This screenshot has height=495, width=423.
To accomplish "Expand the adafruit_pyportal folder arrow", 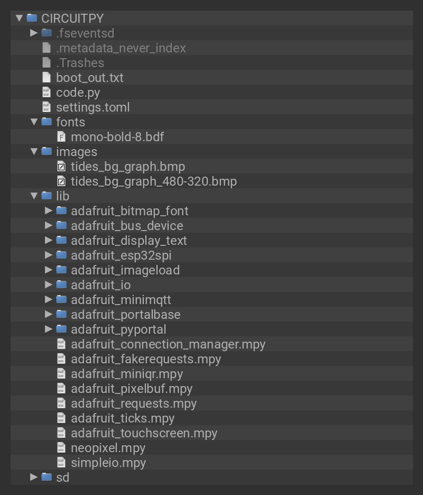I will (x=49, y=329).
